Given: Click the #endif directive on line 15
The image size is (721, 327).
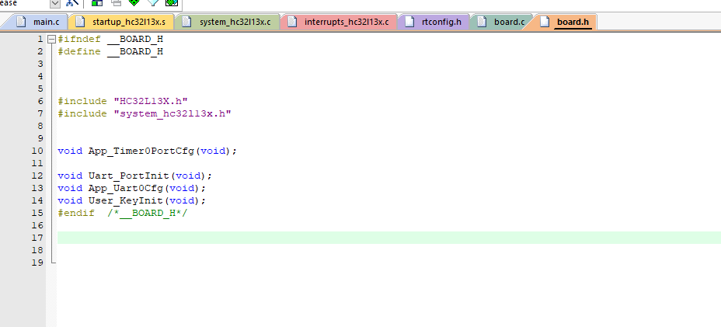Looking at the screenshot, I should tap(76, 213).
